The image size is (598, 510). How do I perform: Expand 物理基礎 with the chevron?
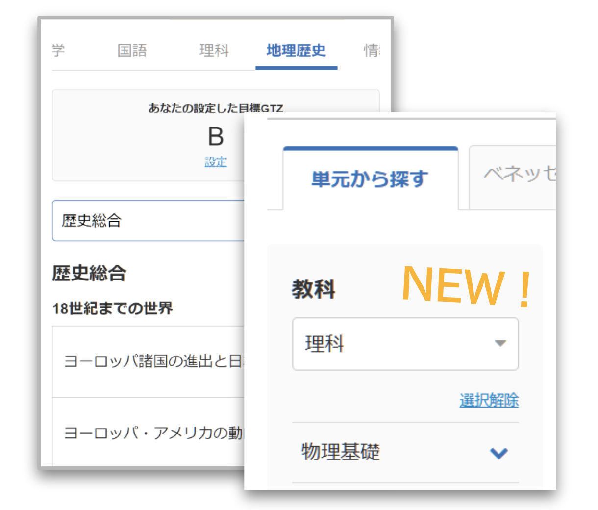499,453
